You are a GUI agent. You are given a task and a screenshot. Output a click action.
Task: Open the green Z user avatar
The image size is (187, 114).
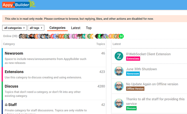pyautogui.click(x=119, y=56)
